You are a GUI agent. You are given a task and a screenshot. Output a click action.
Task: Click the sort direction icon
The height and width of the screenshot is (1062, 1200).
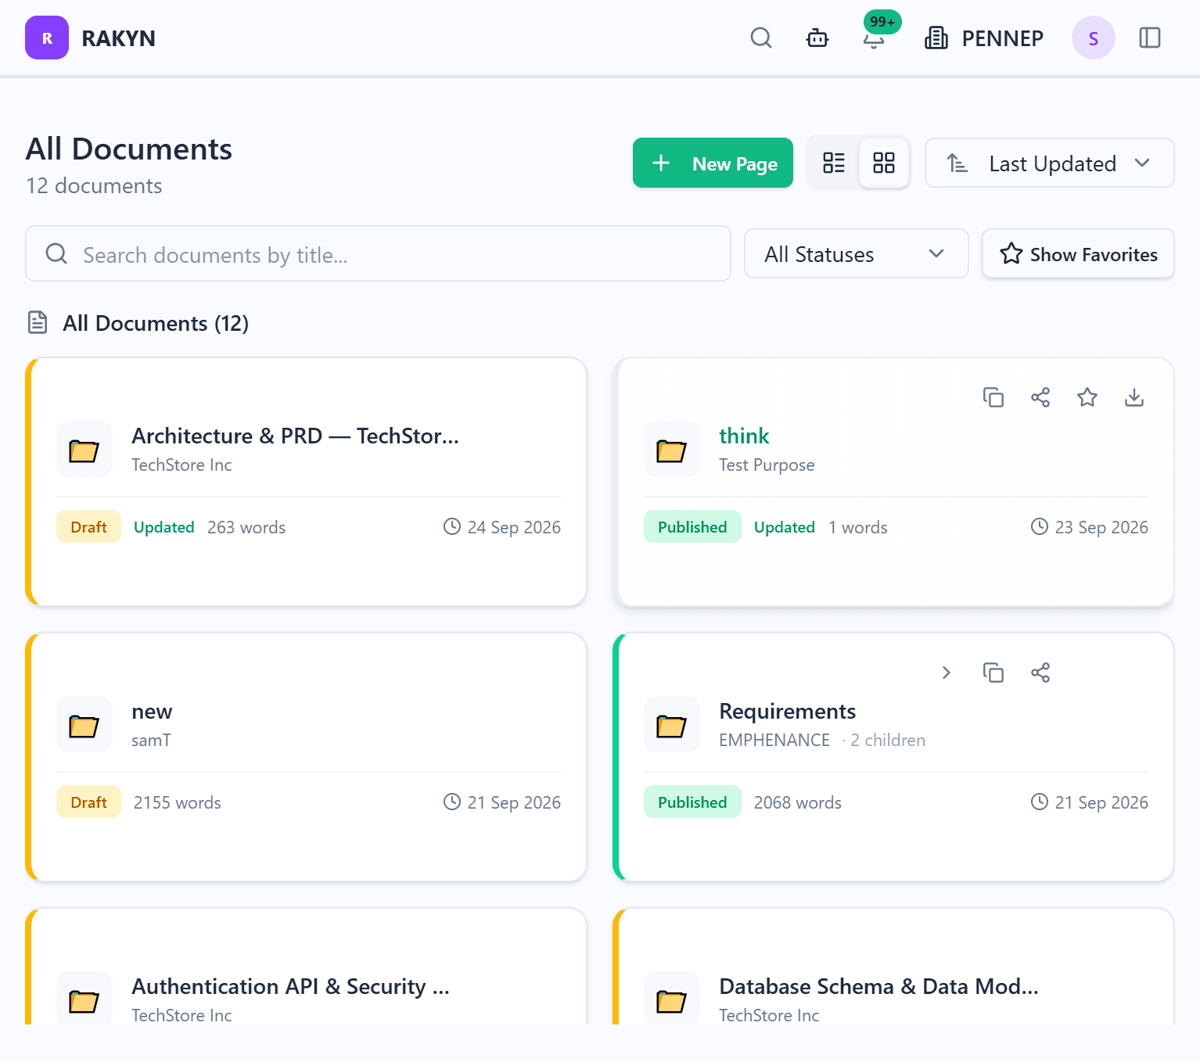click(957, 163)
